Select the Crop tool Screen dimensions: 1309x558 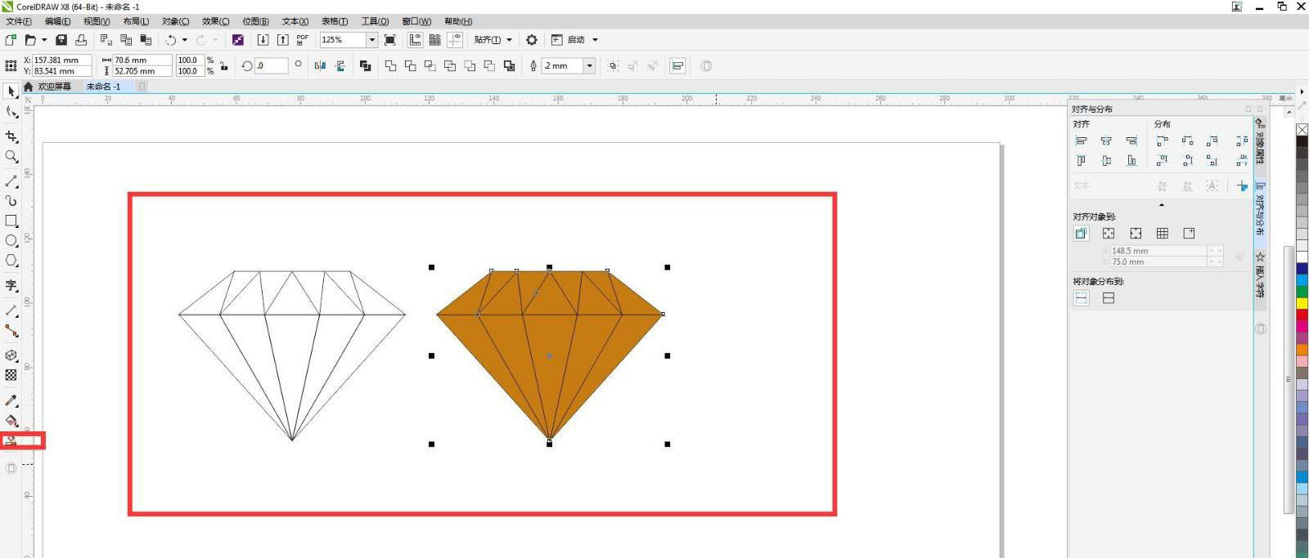11,136
